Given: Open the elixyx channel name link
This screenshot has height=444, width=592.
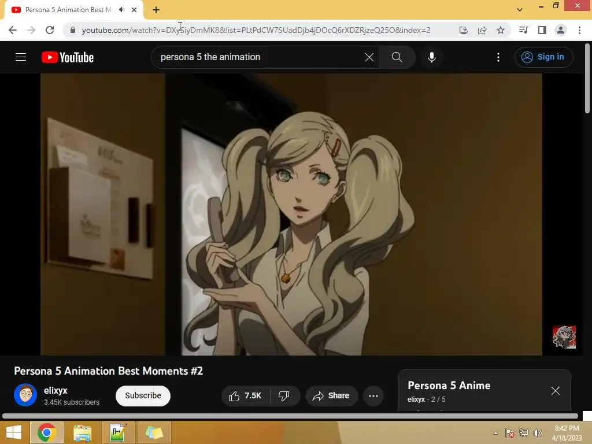Looking at the screenshot, I should [55, 390].
